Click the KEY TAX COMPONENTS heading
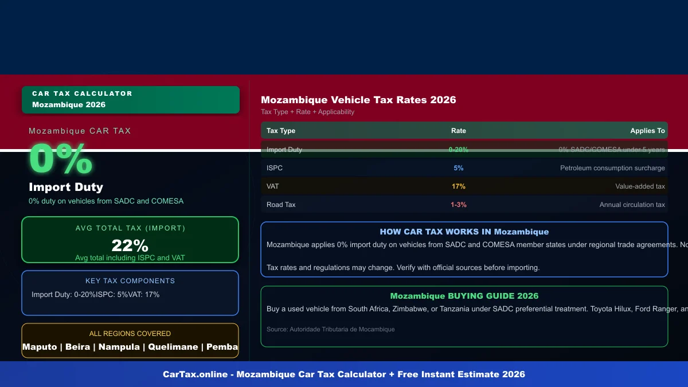The height and width of the screenshot is (387, 688). pyautogui.click(x=130, y=281)
